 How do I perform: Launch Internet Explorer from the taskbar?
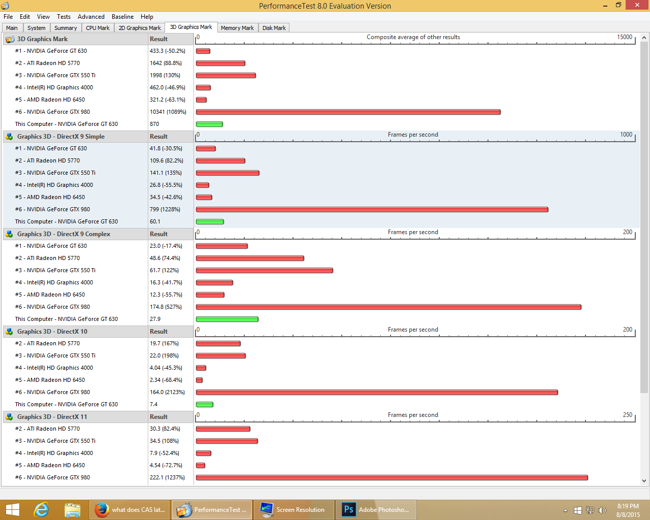click(x=41, y=510)
